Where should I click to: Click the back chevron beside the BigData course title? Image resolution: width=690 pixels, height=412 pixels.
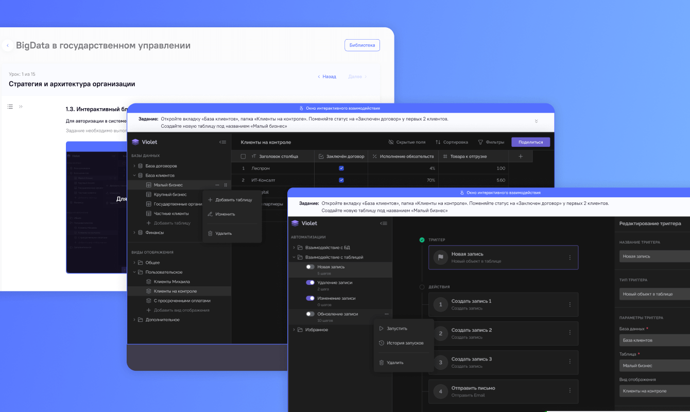[x=7, y=46]
